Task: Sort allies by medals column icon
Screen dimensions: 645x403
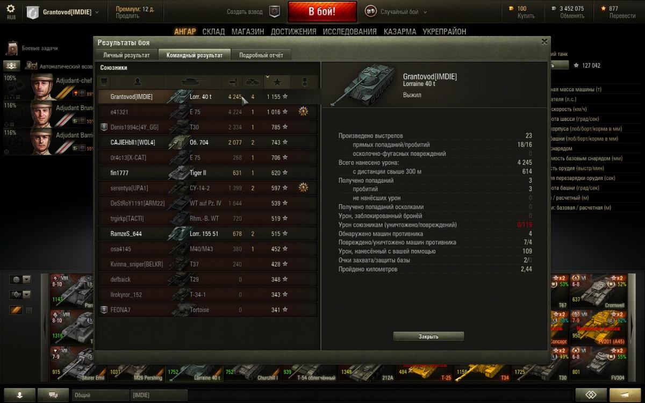Action: pyautogui.click(x=304, y=82)
